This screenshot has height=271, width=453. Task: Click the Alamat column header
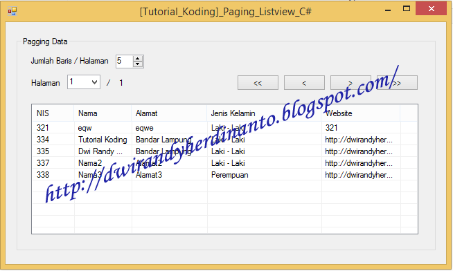169,113
